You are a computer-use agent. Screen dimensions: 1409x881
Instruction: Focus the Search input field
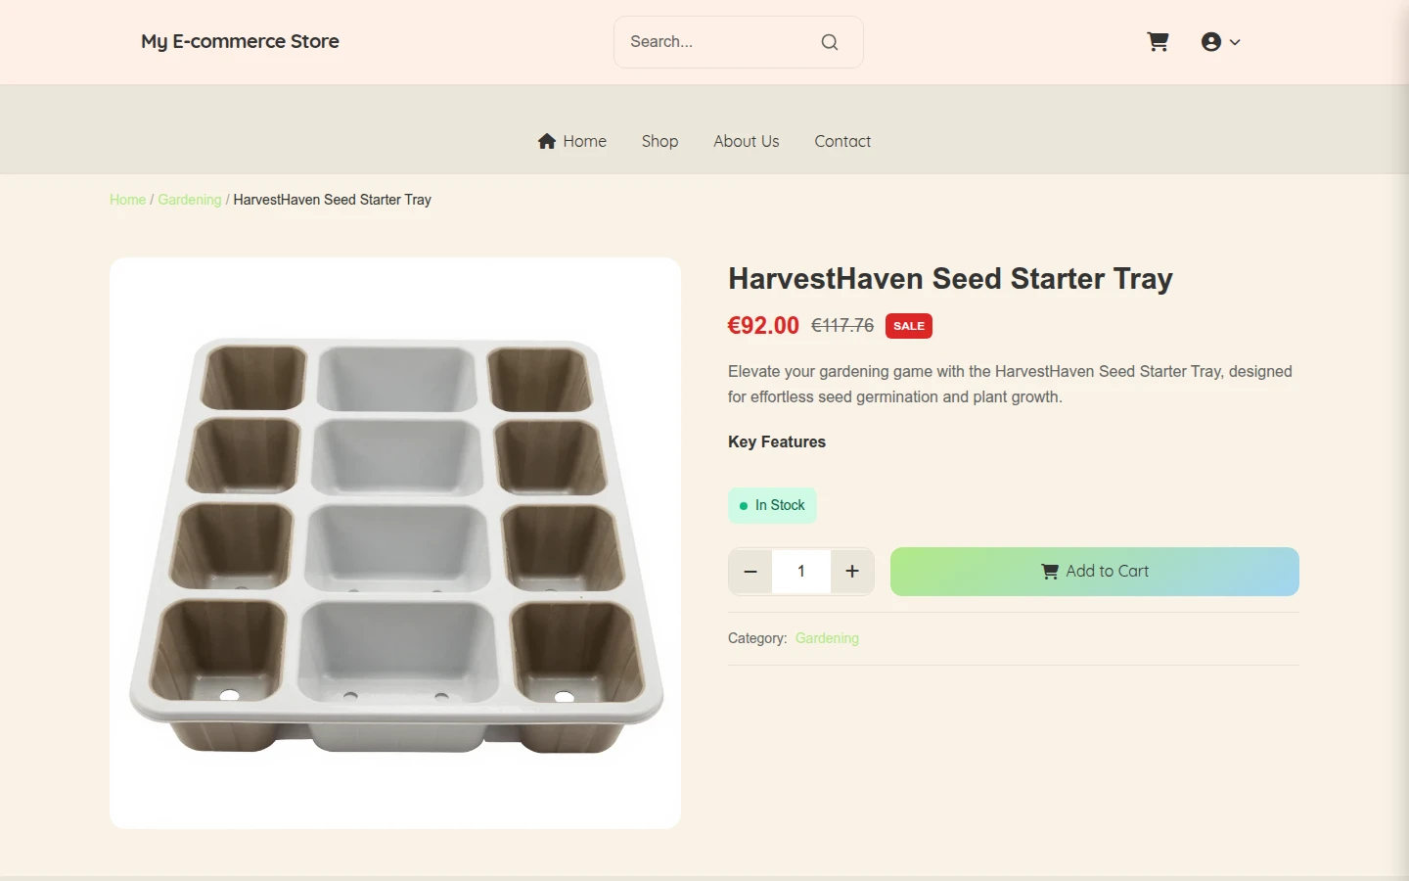[721, 42]
